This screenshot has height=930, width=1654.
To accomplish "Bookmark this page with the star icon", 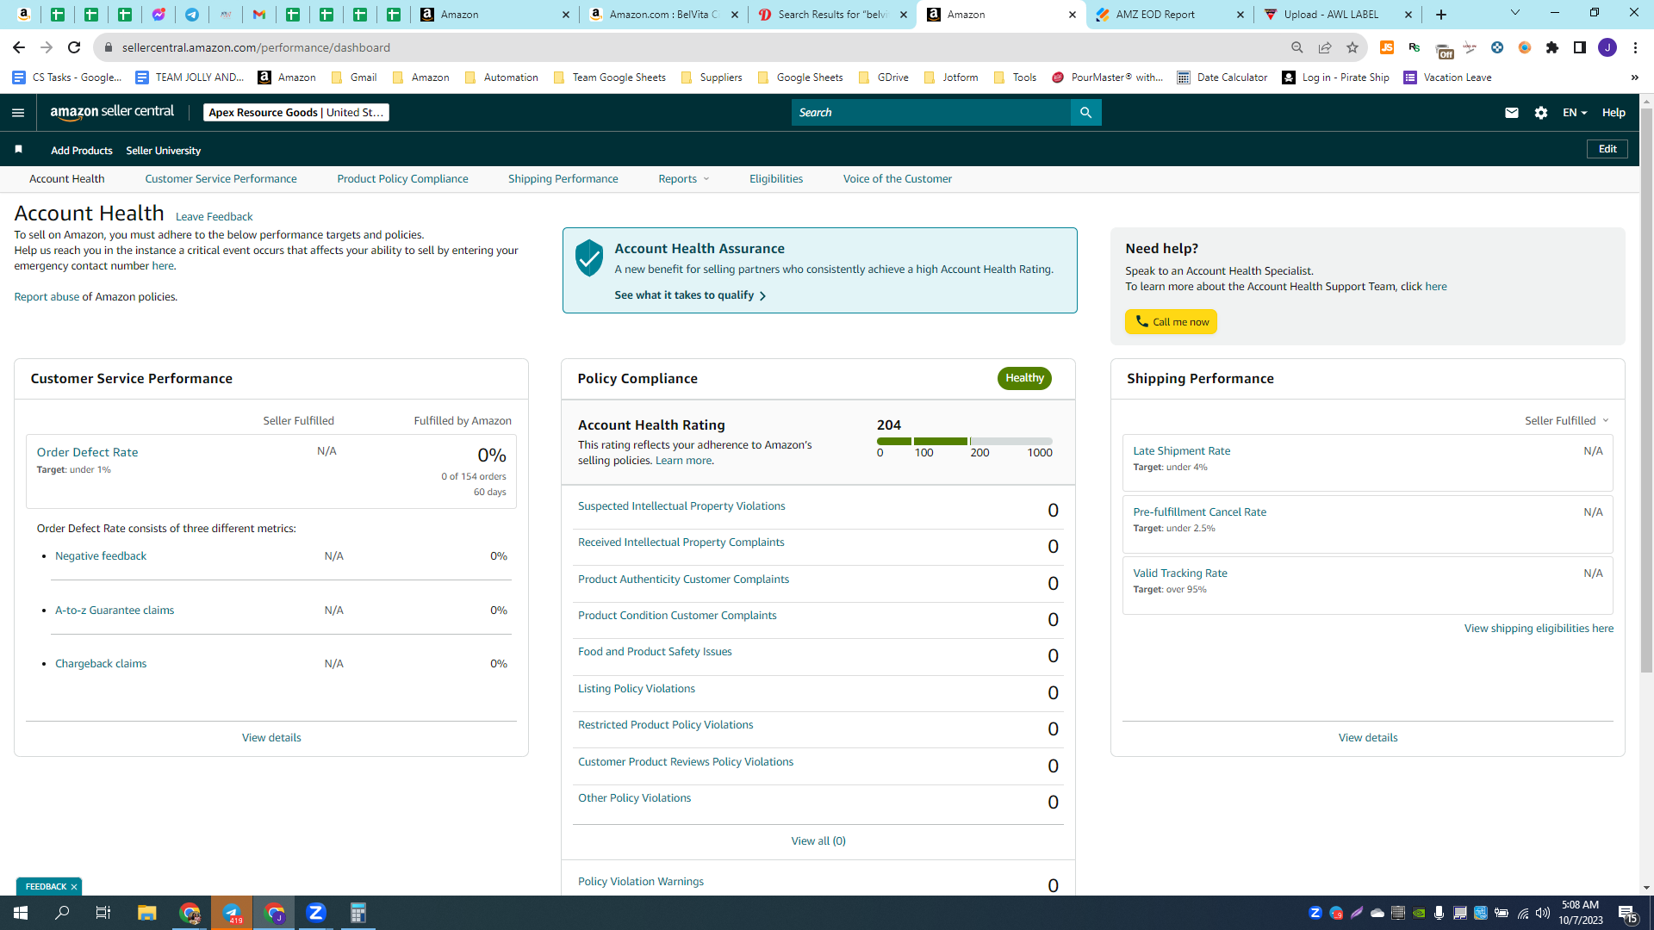I will 1352,47.
